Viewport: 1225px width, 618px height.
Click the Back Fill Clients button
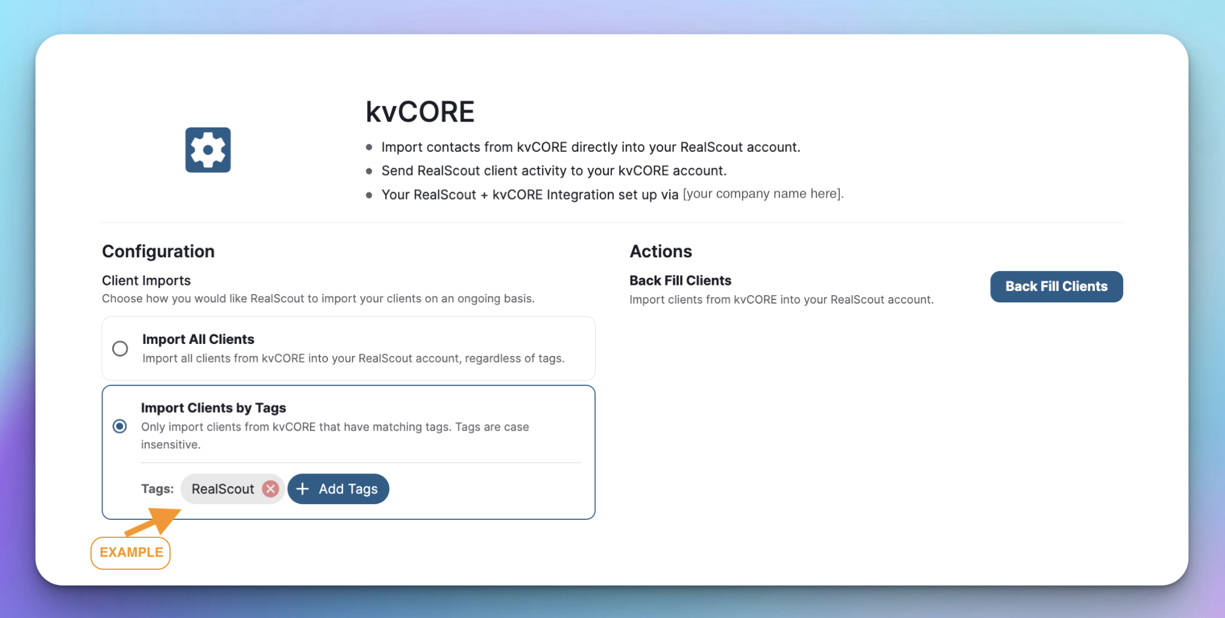(1056, 287)
